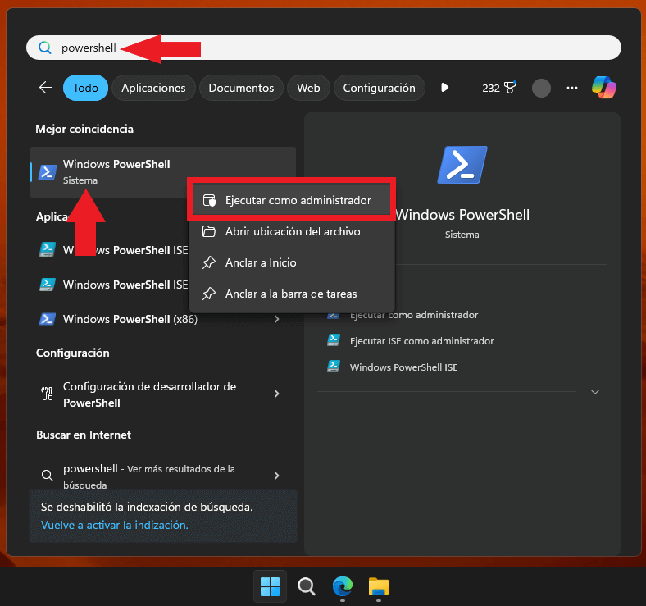Image resolution: width=646 pixels, height=606 pixels.
Task: Click the large PowerShell logo in the preview pane
Action: 462,165
